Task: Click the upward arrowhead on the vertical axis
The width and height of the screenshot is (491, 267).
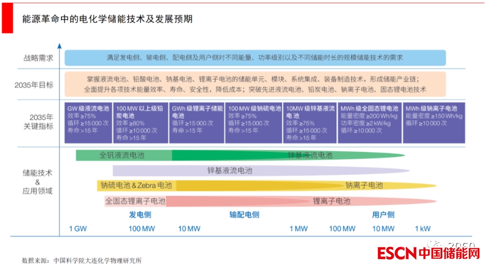Action: (x=59, y=46)
